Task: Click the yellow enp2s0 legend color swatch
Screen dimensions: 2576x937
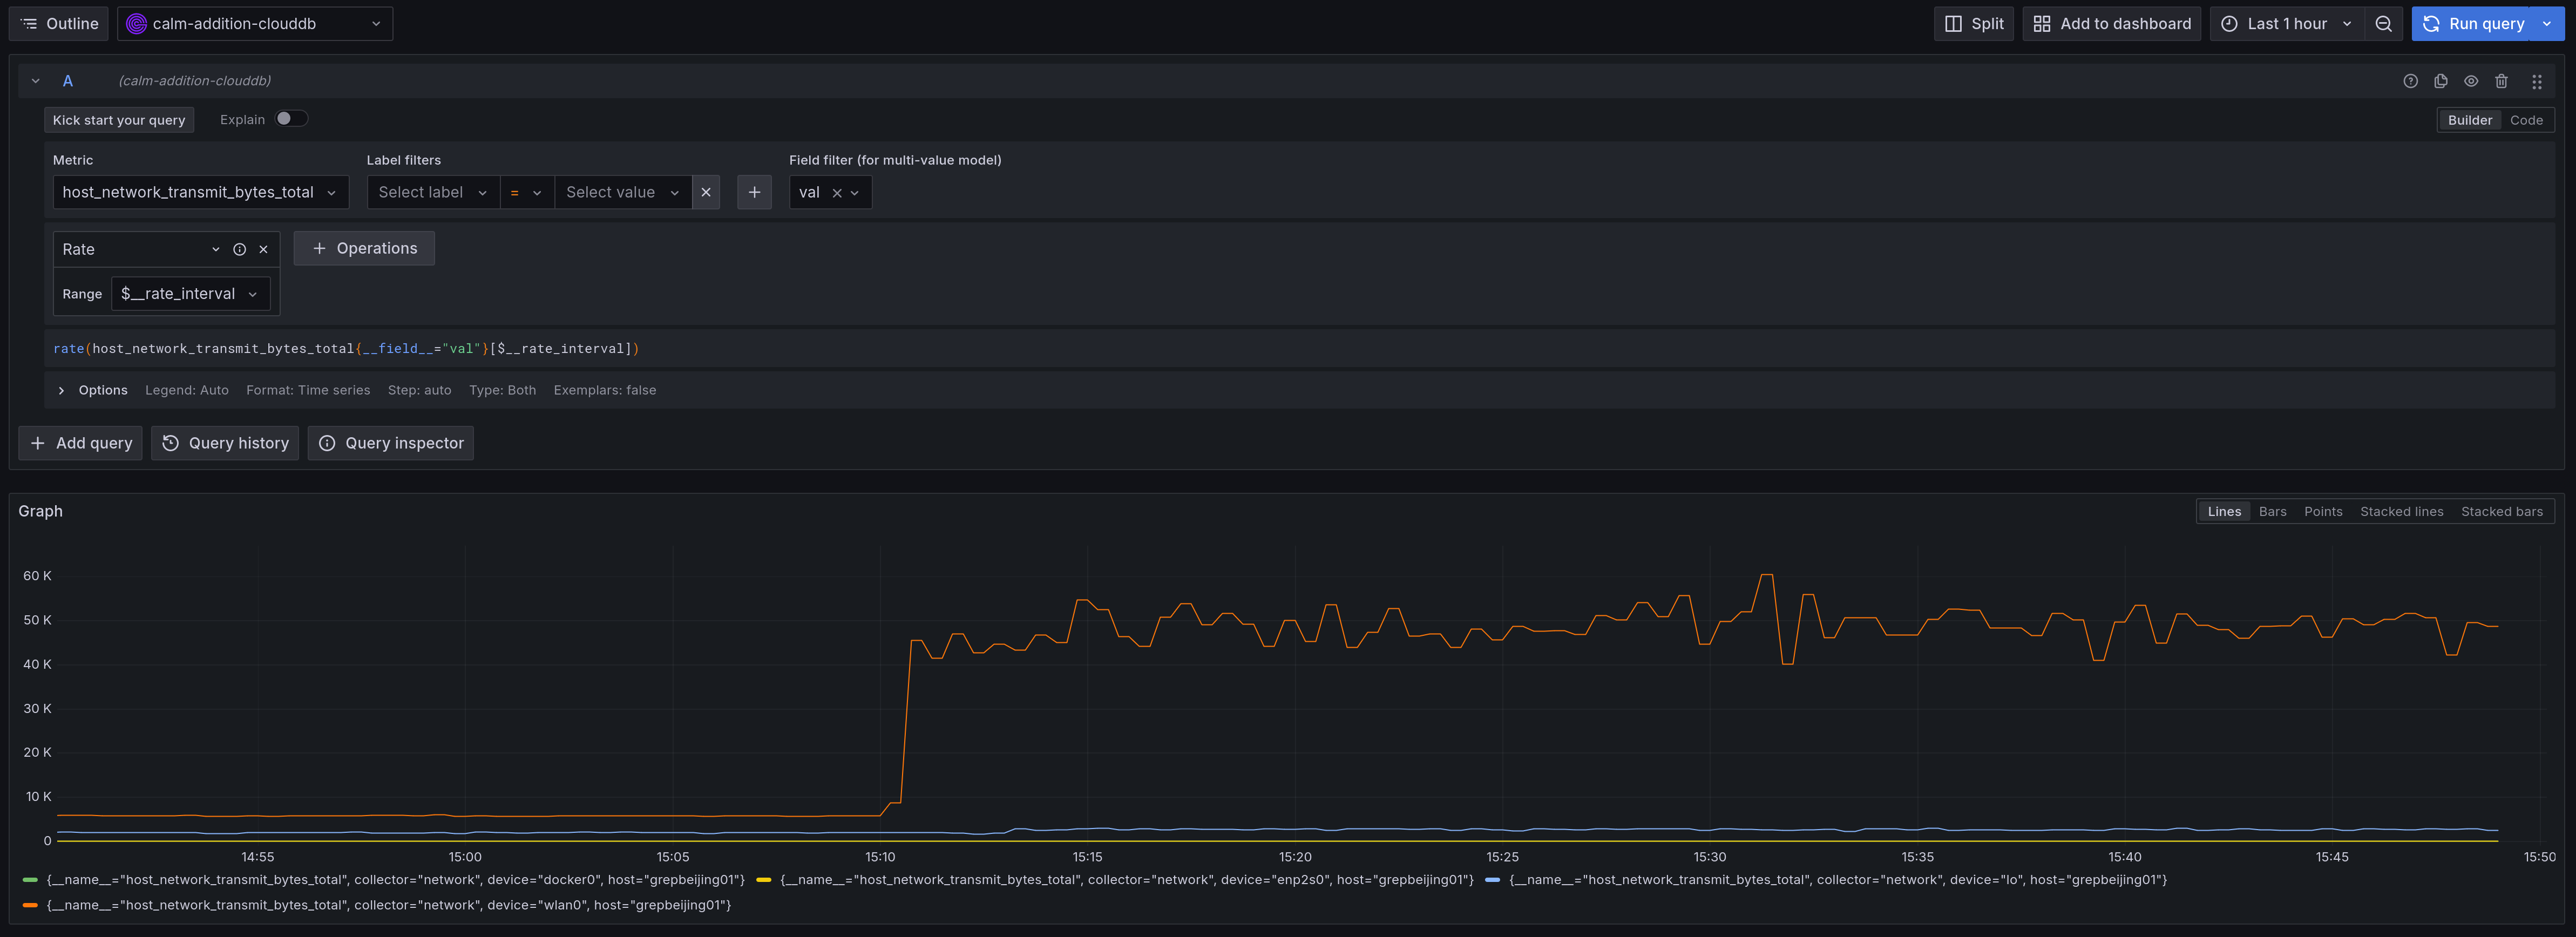Action: (x=764, y=880)
